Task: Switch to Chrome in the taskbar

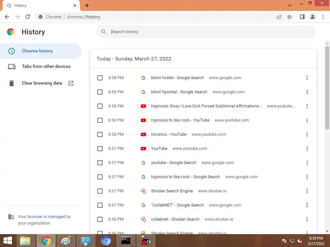Action: click(46, 241)
